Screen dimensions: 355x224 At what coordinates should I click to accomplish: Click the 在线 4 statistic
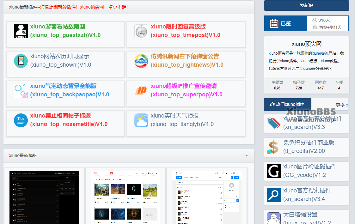point(339,85)
